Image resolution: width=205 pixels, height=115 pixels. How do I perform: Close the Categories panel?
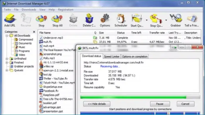point(34,32)
